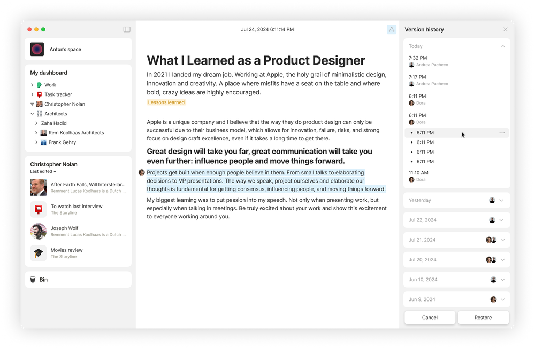Viewport: 535px width, 349px height.
Task: Open Task tracker page
Action: 58,94
